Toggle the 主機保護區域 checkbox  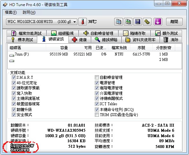pyautogui.click(x=14, y=99)
